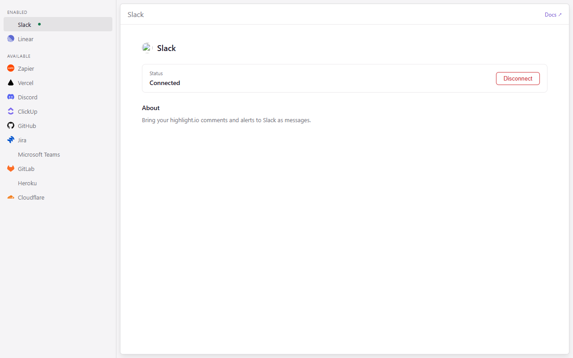Click the Discord logo icon

point(11,97)
